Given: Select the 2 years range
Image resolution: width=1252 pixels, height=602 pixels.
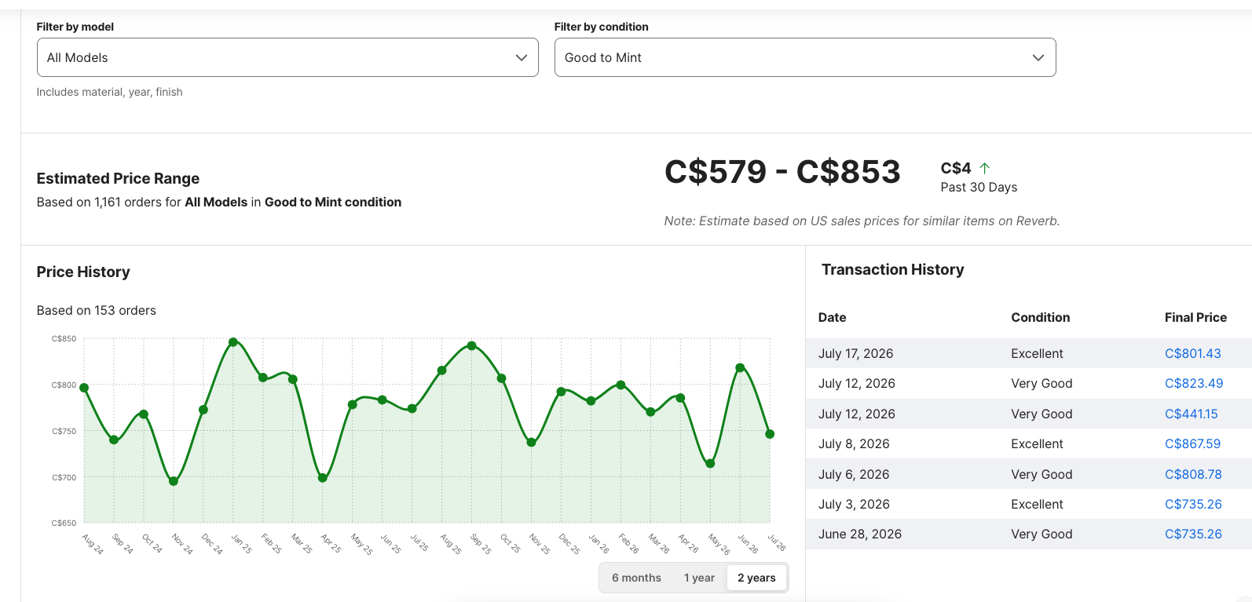Looking at the screenshot, I should (756, 578).
